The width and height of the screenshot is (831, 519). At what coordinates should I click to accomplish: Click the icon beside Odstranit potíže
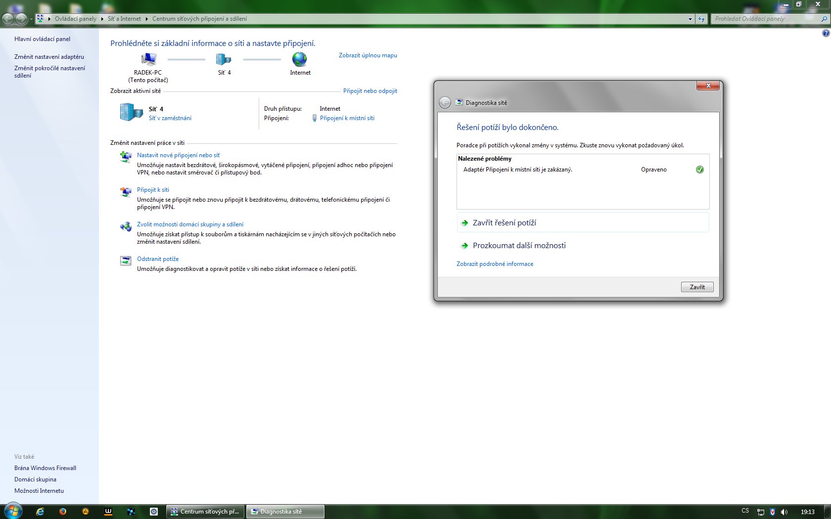pos(126,260)
